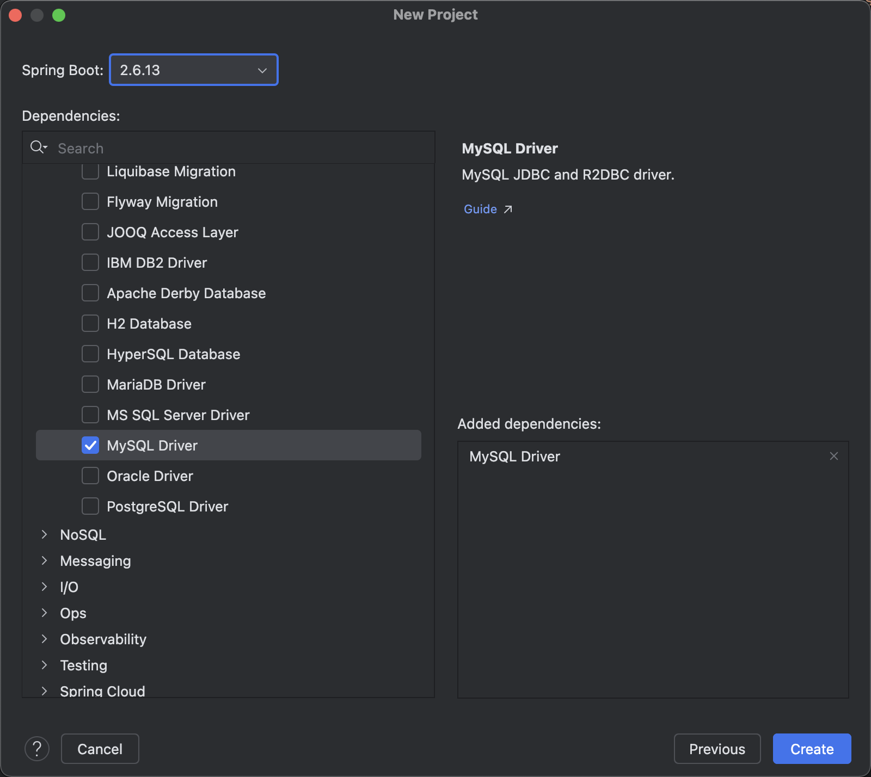Check the Oracle Driver checkbox

90,476
